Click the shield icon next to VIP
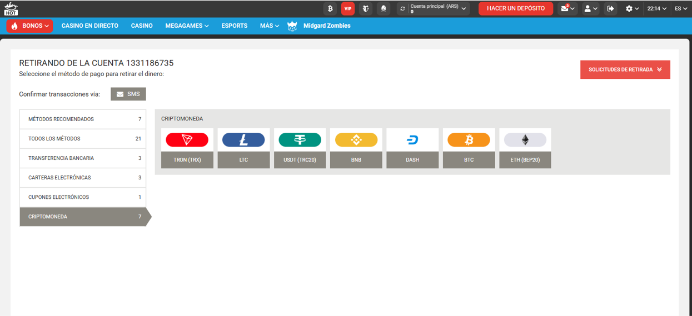The width and height of the screenshot is (692, 316). pos(366,8)
